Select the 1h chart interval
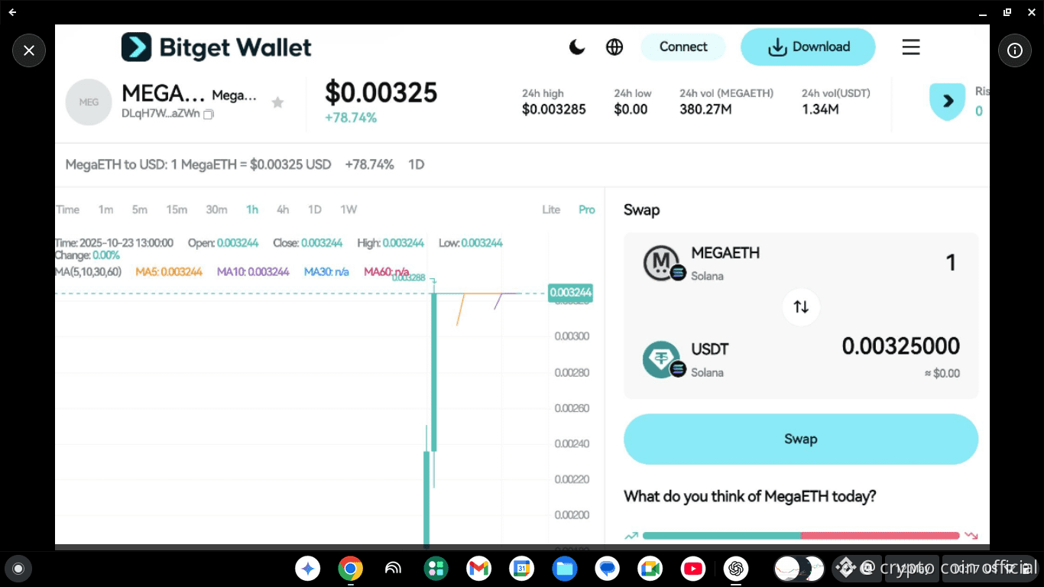Viewport: 1044px width, 587px height. (x=252, y=209)
